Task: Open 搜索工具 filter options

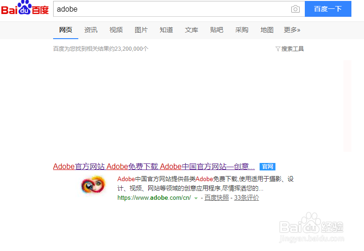Action: pyautogui.click(x=290, y=49)
